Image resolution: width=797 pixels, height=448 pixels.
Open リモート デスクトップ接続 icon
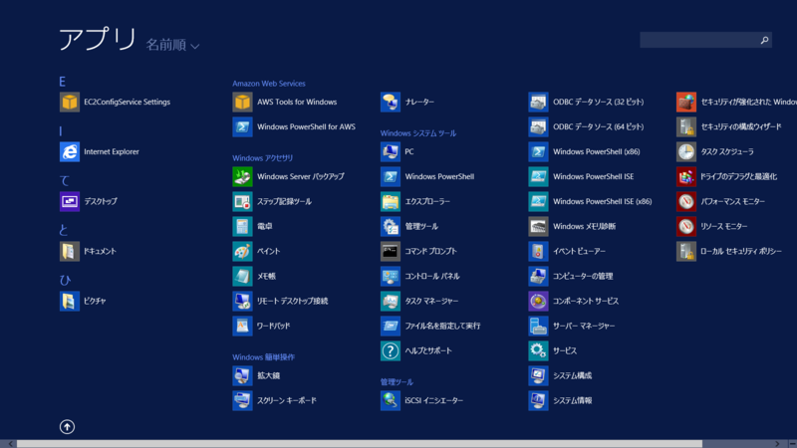pos(242,302)
